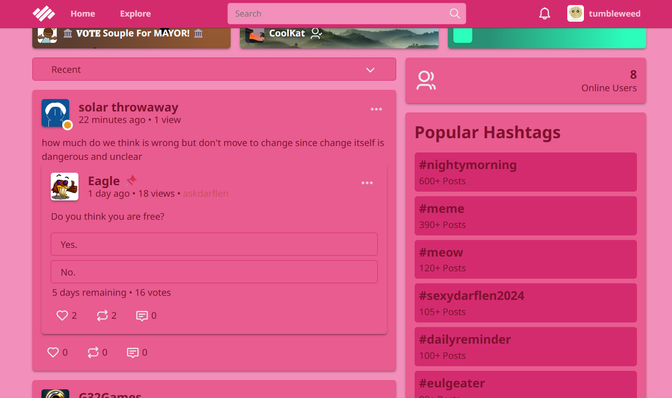
Task: Open comments on Eagle's poll post
Action: click(142, 316)
